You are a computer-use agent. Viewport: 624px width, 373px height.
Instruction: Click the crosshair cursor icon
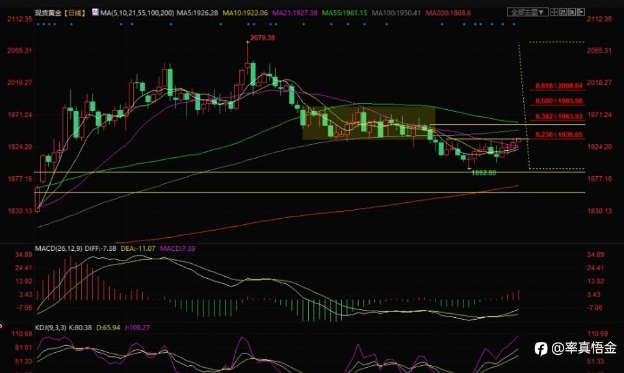pyautogui.click(x=554, y=12)
